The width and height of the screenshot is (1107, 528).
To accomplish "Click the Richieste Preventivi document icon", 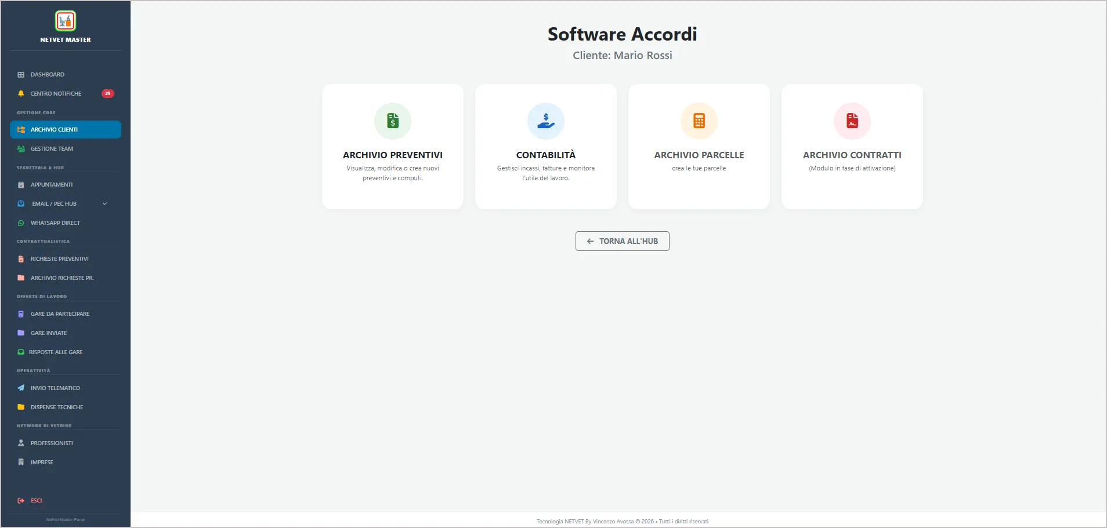I will 21,259.
